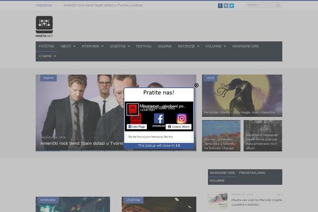
Task: Click the Learn More button
Action: coord(179,127)
